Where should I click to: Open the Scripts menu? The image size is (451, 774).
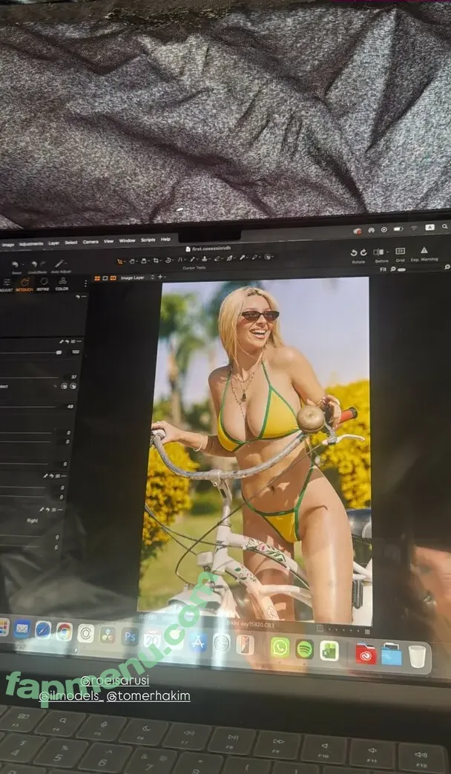point(148,240)
